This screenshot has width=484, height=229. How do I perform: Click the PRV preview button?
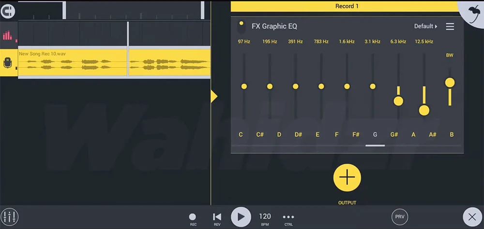point(400,216)
